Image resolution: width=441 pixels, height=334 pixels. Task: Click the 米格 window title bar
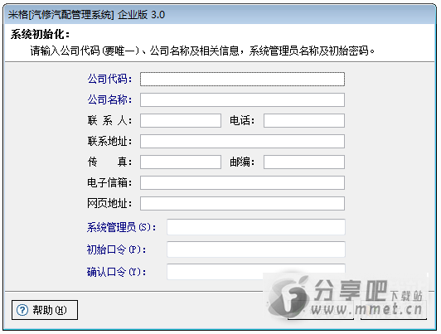coord(220,15)
